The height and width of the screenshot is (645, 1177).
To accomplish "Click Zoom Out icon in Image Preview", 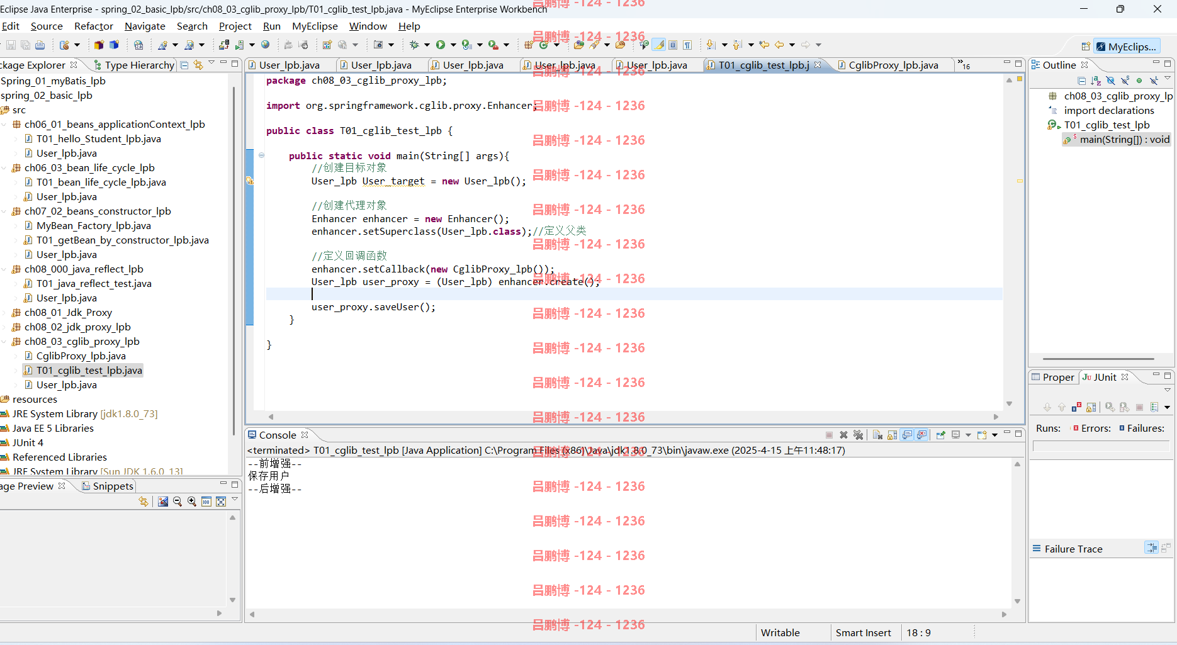I will coord(177,502).
